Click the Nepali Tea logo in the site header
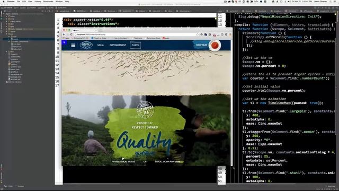 86,45
